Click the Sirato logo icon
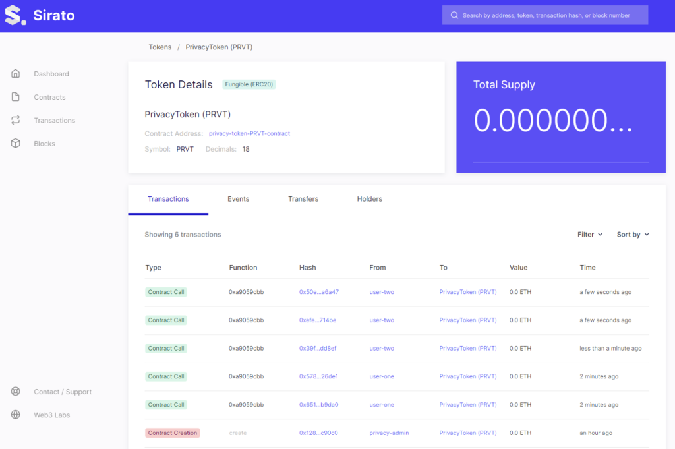The image size is (675, 449). [x=15, y=15]
